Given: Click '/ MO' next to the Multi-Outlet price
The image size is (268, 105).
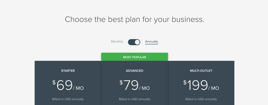Looking at the screenshot, I should tap(214, 88).
